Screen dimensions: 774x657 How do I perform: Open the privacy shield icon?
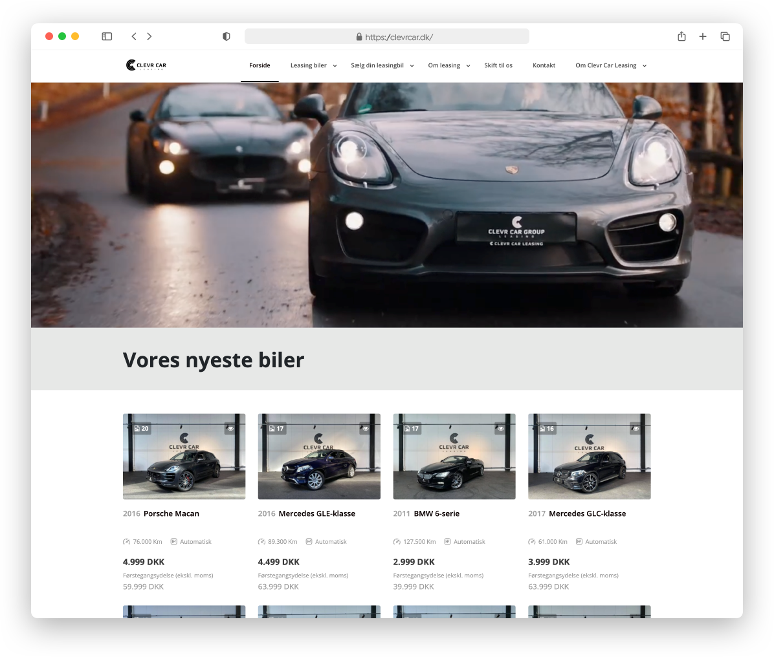coord(227,36)
